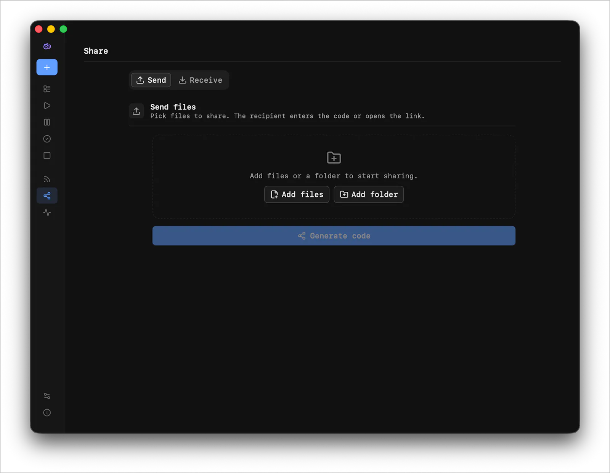The height and width of the screenshot is (473, 610).
Task: Switch to the Send tab
Action: click(151, 80)
